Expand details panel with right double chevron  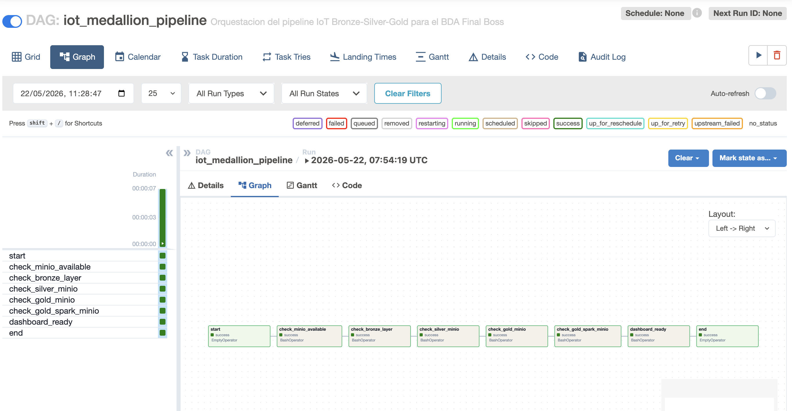click(x=187, y=153)
